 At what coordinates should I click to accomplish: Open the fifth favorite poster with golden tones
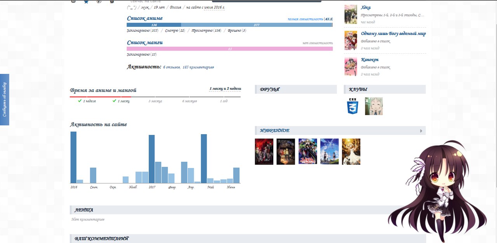(x=351, y=152)
